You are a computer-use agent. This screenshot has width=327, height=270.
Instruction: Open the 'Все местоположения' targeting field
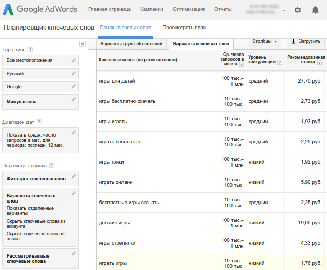[40, 61]
